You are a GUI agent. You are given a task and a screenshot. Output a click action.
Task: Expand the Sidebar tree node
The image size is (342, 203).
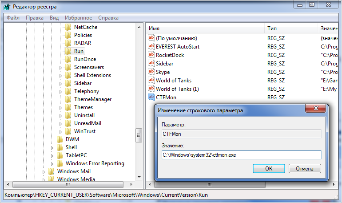click(x=61, y=84)
